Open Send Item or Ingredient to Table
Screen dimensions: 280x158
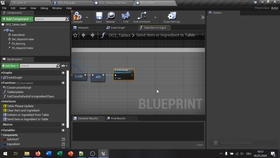28,119
